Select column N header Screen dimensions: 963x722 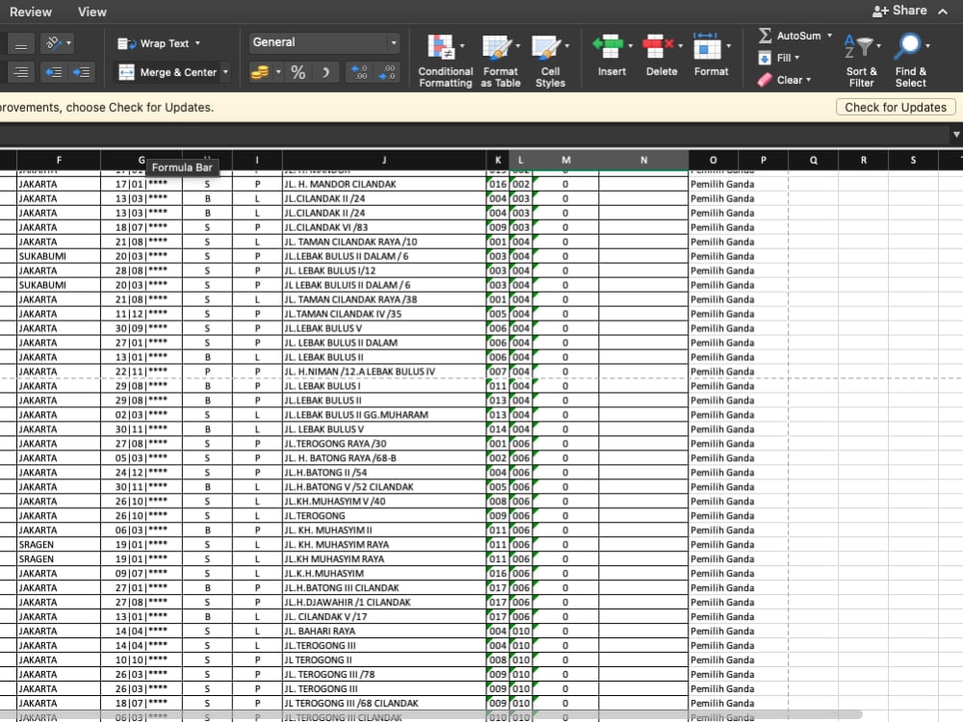(643, 160)
